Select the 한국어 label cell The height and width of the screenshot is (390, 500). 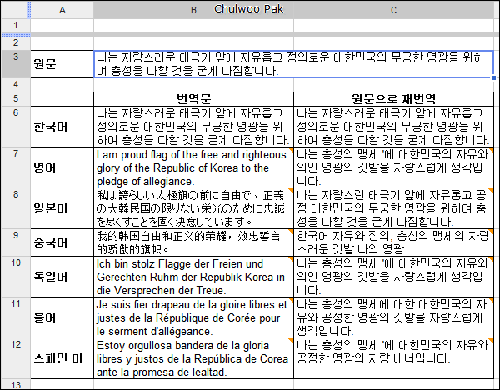(x=62, y=127)
